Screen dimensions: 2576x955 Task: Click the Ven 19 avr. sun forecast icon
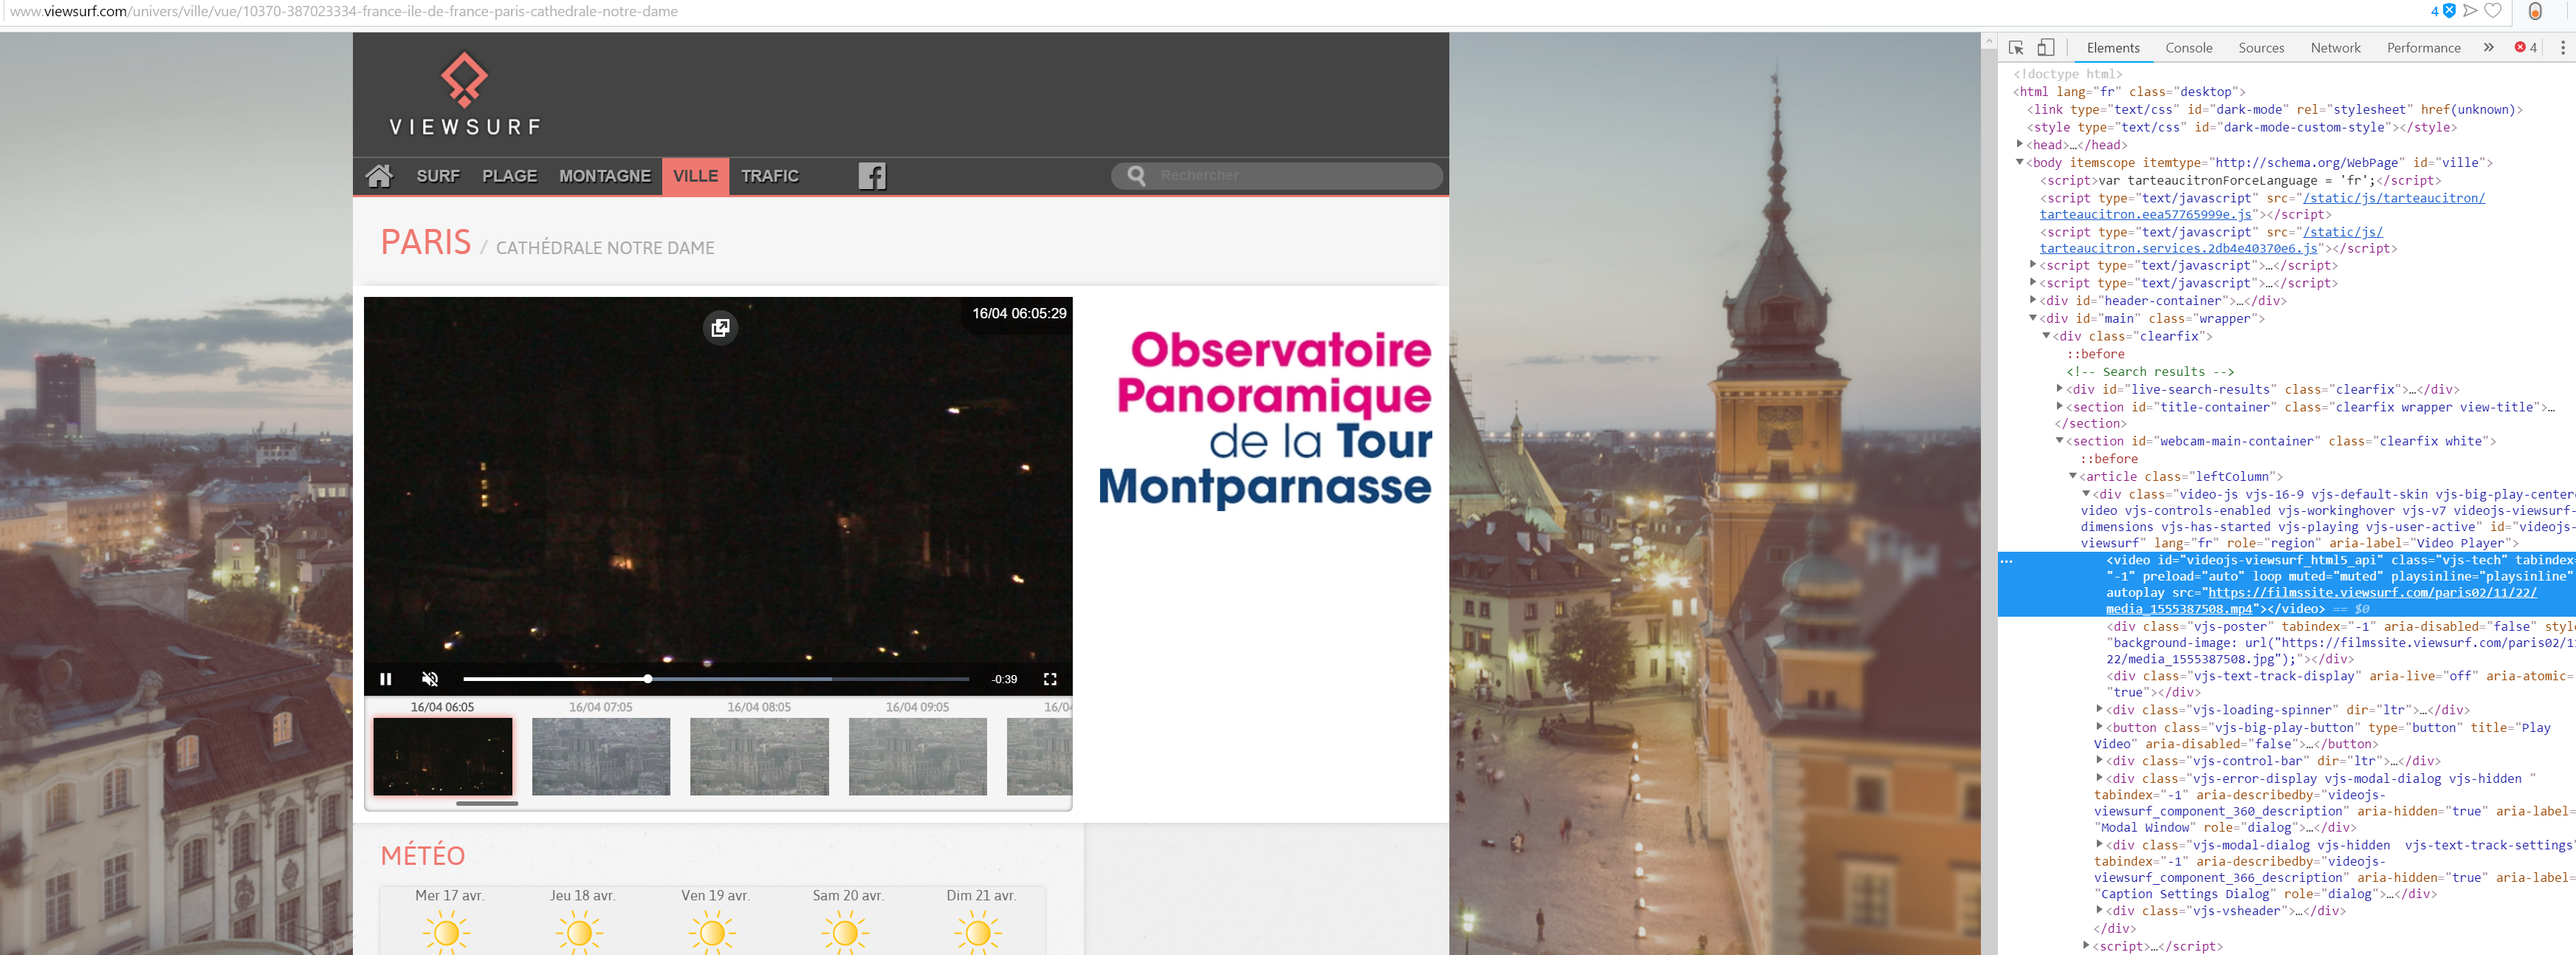(x=712, y=932)
